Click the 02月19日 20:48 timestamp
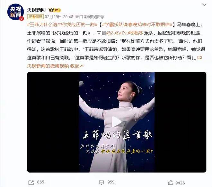The image size is (212, 187). coord(59,17)
